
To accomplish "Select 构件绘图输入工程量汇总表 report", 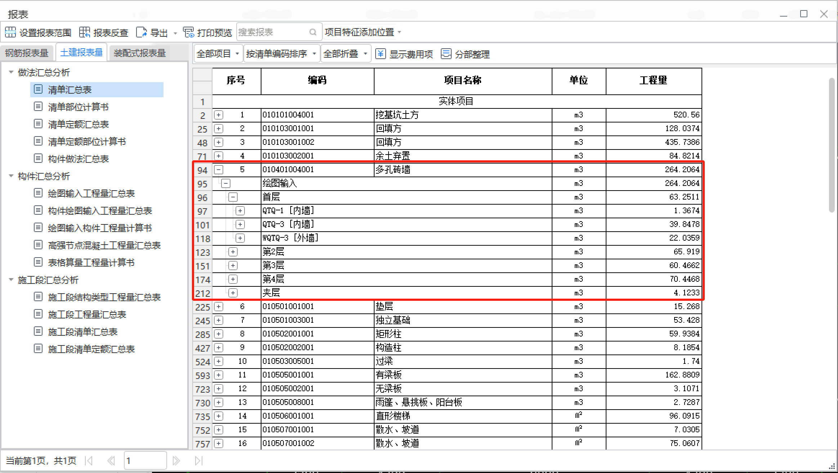I will 100,210.
